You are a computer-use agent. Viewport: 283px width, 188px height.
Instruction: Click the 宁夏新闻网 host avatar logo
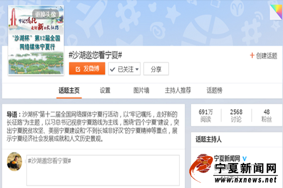(203, 163)
